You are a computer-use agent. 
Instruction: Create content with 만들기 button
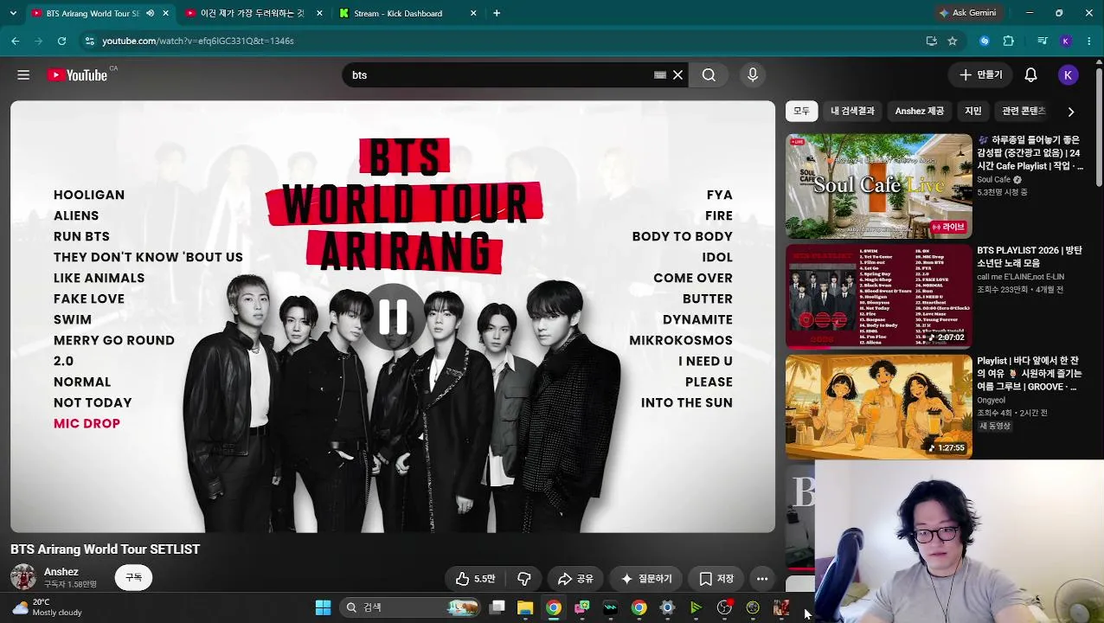coord(980,75)
